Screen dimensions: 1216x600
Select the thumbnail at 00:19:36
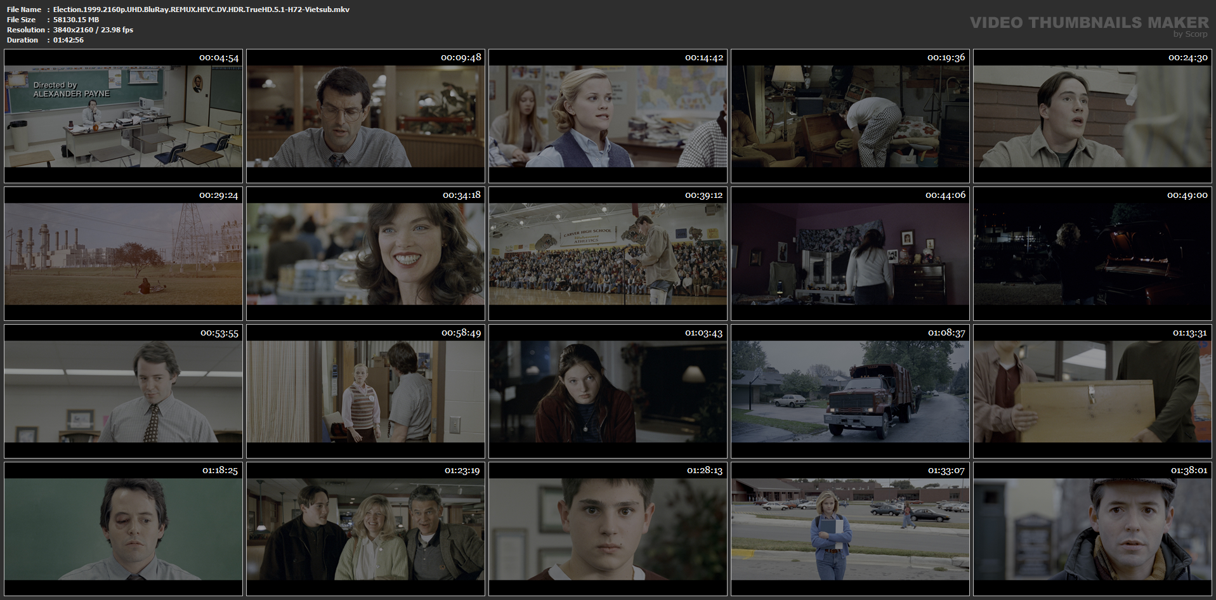(850, 116)
